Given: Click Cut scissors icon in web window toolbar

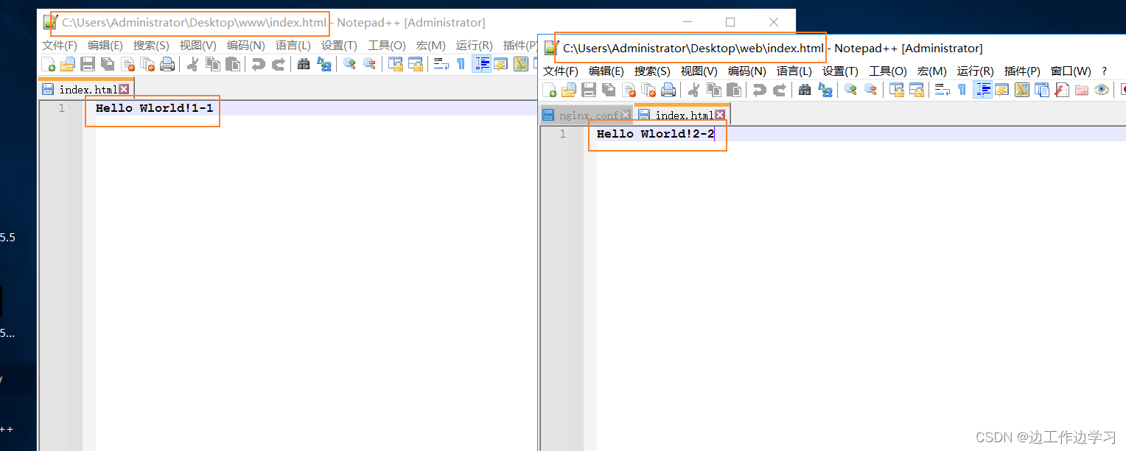Looking at the screenshot, I should coord(693,90).
